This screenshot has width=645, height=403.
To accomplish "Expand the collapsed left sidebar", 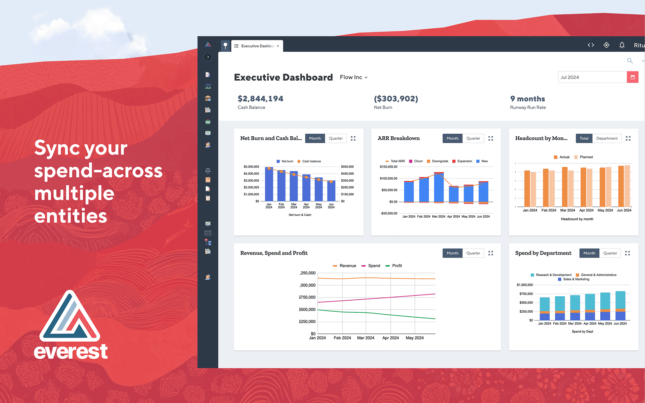I will pos(208,57).
